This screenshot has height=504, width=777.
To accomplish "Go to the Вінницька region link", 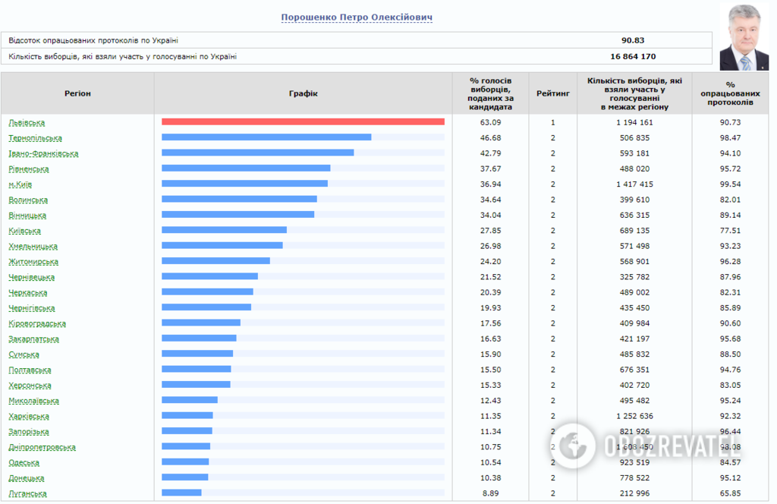I will [27, 216].
